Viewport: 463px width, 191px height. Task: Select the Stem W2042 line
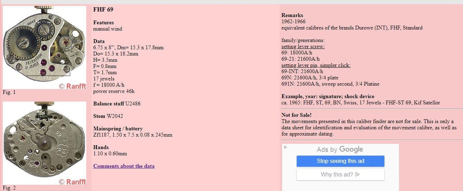point(107,116)
